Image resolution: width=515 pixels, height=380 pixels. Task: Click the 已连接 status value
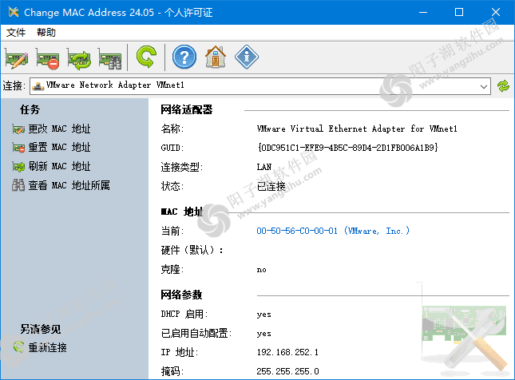pos(271,186)
